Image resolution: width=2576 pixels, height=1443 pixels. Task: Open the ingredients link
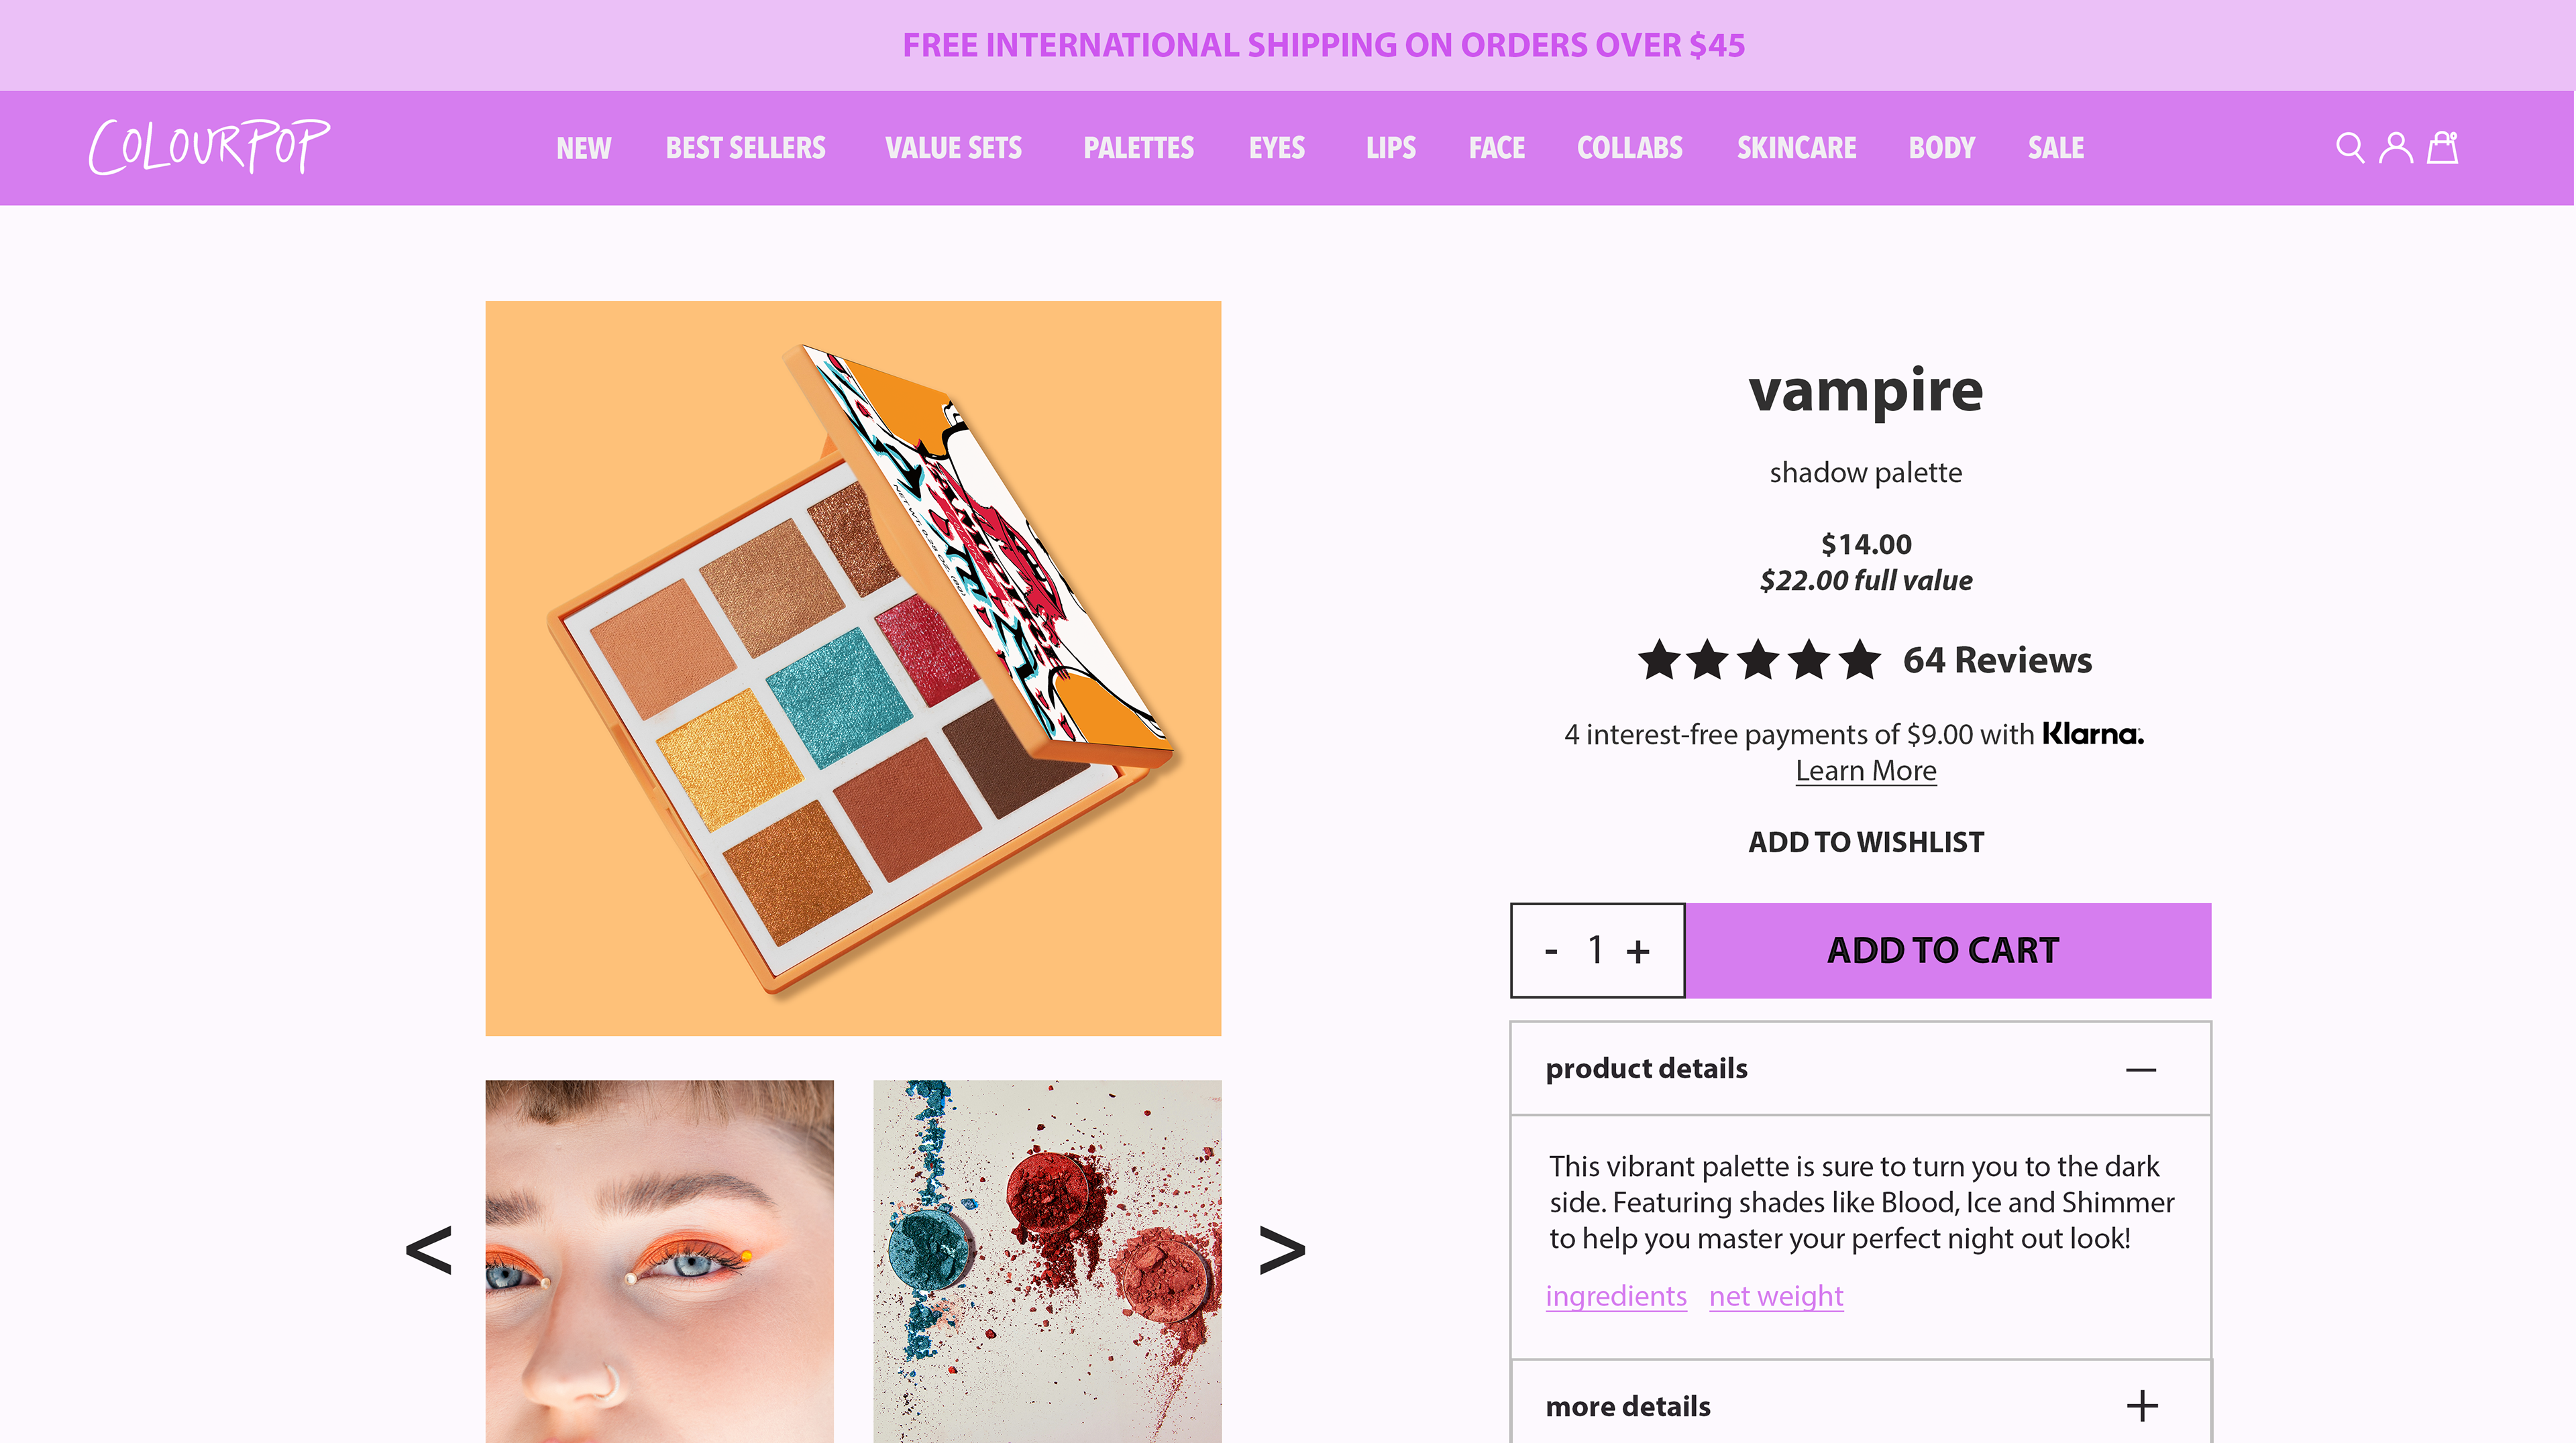[1616, 1296]
